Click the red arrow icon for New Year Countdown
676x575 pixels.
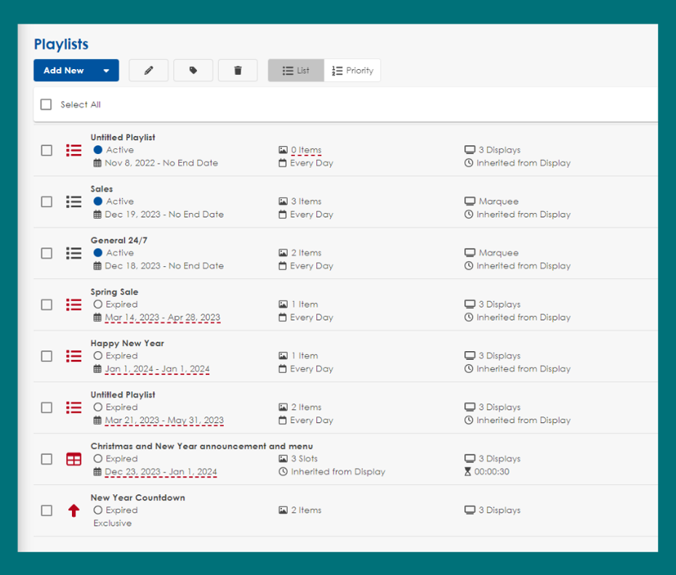(x=73, y=511)
